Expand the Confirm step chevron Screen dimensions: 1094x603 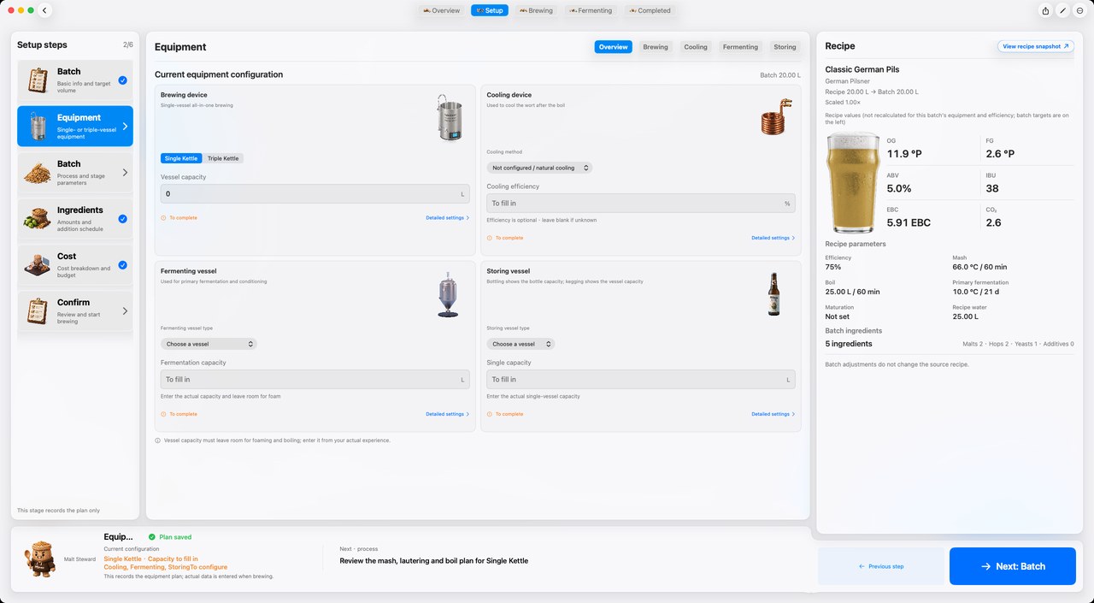(x=125, y=311)
